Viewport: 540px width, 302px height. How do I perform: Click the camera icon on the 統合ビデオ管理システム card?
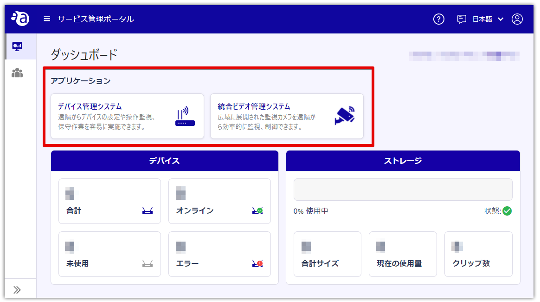tap(345, 116)
